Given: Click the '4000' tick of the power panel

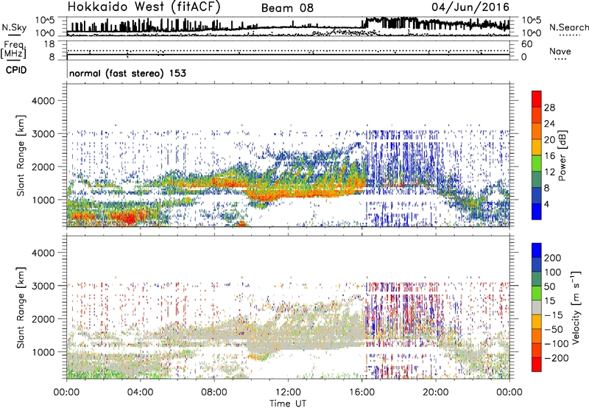Looking at the screenshot, I should tap(43, 101).
